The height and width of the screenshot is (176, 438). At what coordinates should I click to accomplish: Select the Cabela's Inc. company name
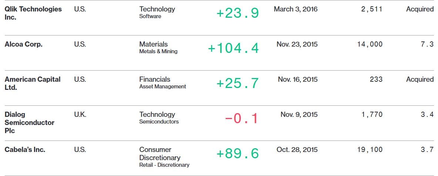pos(25,149)
